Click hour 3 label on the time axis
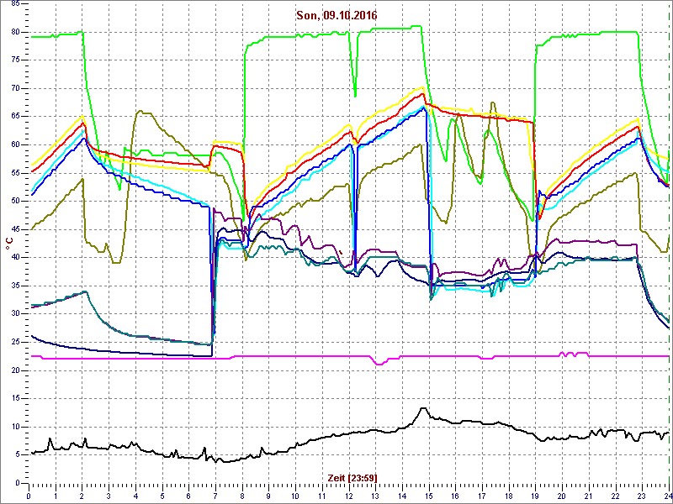This screenshot has width=673, height=504. pos(109,496)
